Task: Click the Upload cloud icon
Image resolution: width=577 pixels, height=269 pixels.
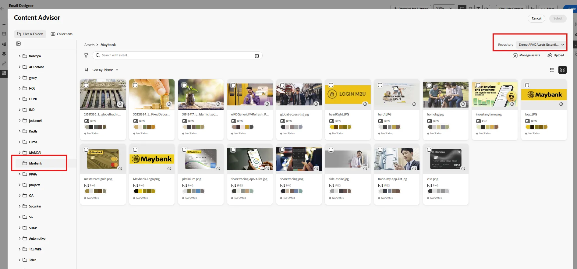Action: click(x=550, y=55)
